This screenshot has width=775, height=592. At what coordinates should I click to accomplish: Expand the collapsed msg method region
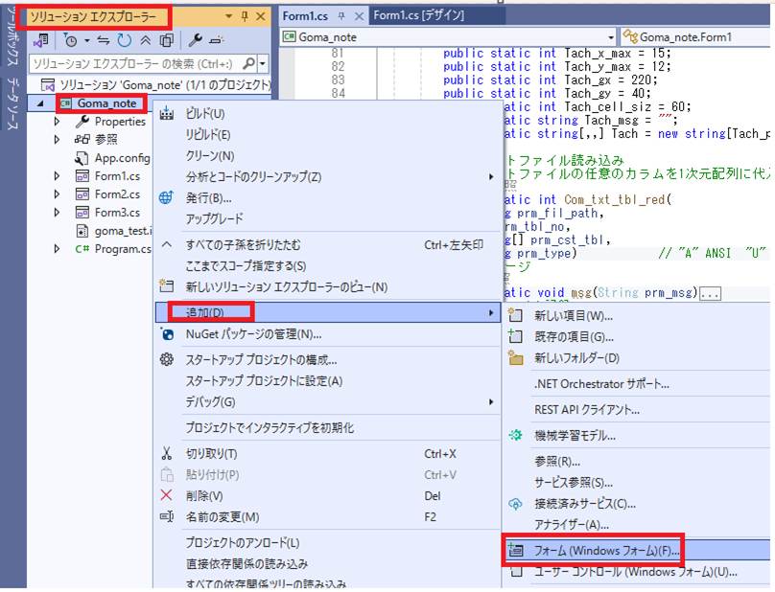point(711,293)
